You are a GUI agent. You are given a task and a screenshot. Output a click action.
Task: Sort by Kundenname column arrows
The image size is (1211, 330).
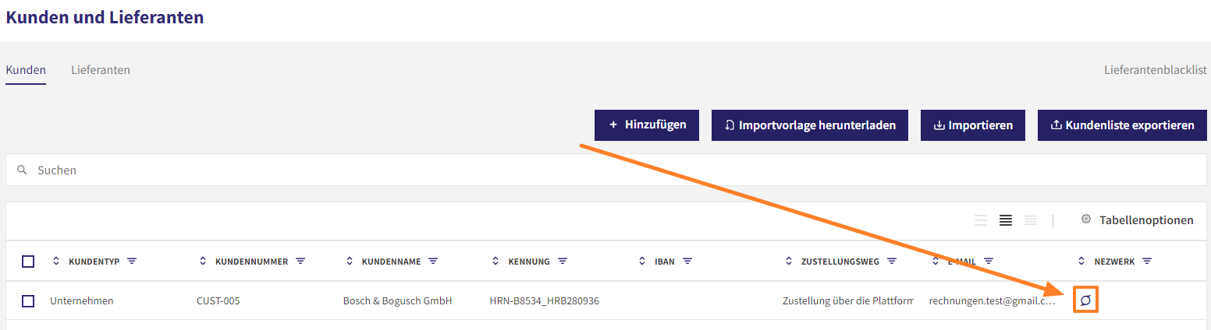click(350, 262)
